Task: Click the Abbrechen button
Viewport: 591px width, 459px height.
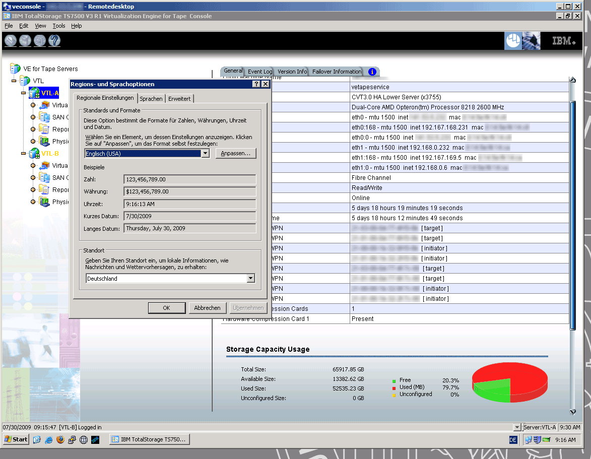Action: 208,307
